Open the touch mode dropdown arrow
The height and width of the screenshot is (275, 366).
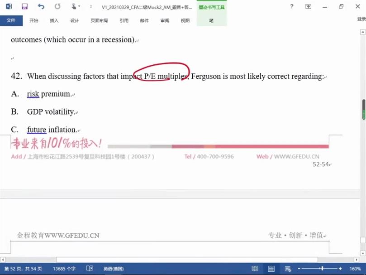(79, 7)
